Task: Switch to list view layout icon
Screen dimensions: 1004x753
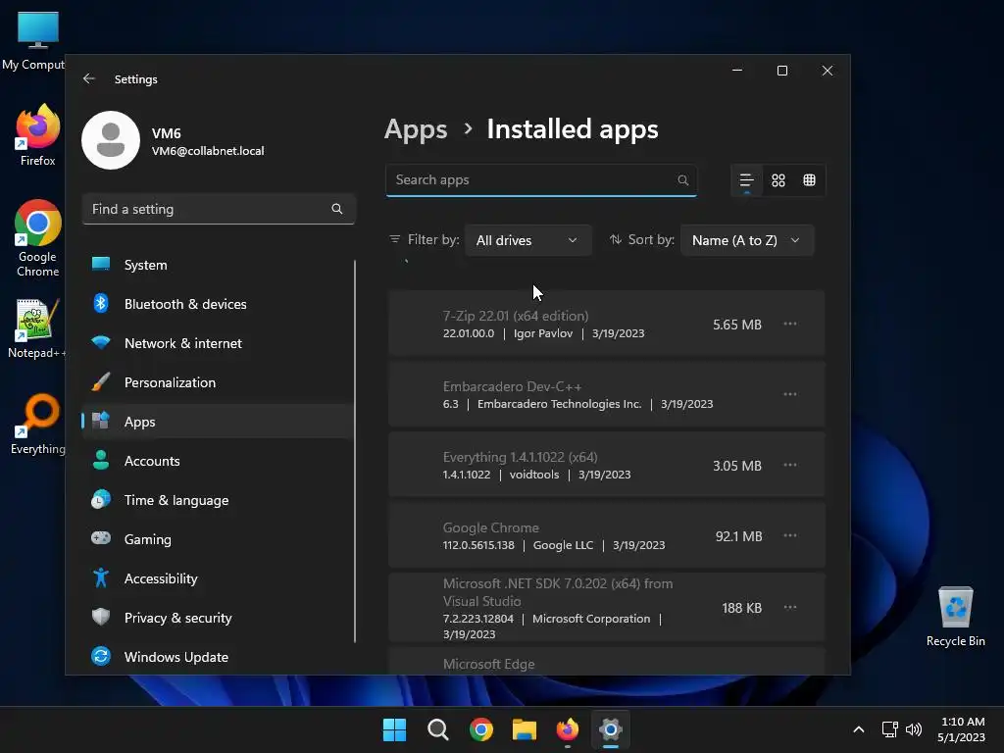Action: pyautogui.click(x=746, y=180)
